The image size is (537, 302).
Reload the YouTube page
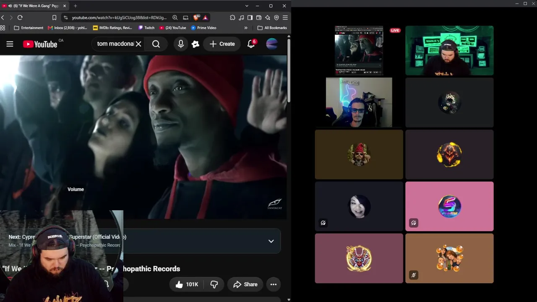click(20, 18)
